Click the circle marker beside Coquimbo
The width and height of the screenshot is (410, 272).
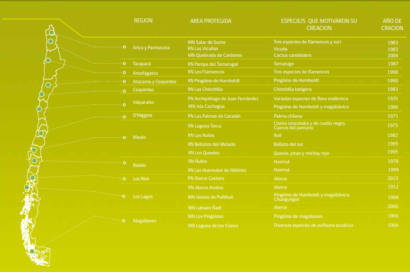[x=125, y=91]
